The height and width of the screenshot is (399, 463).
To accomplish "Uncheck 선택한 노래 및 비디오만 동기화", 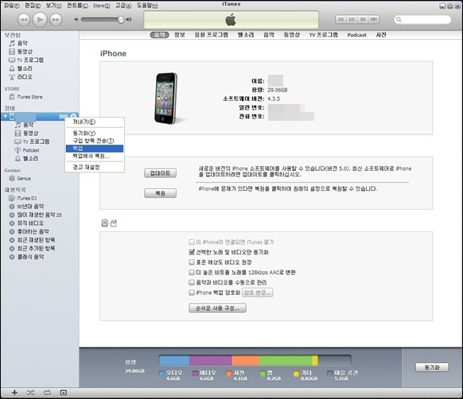I will pyautogui.click(x=192, y=252).
